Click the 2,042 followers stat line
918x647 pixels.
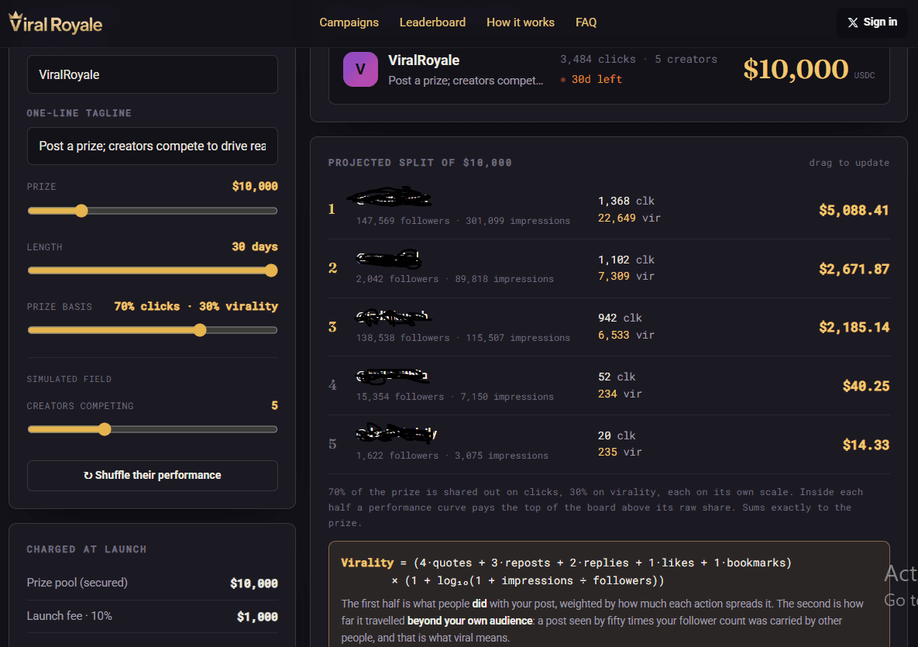click(455, 279)
